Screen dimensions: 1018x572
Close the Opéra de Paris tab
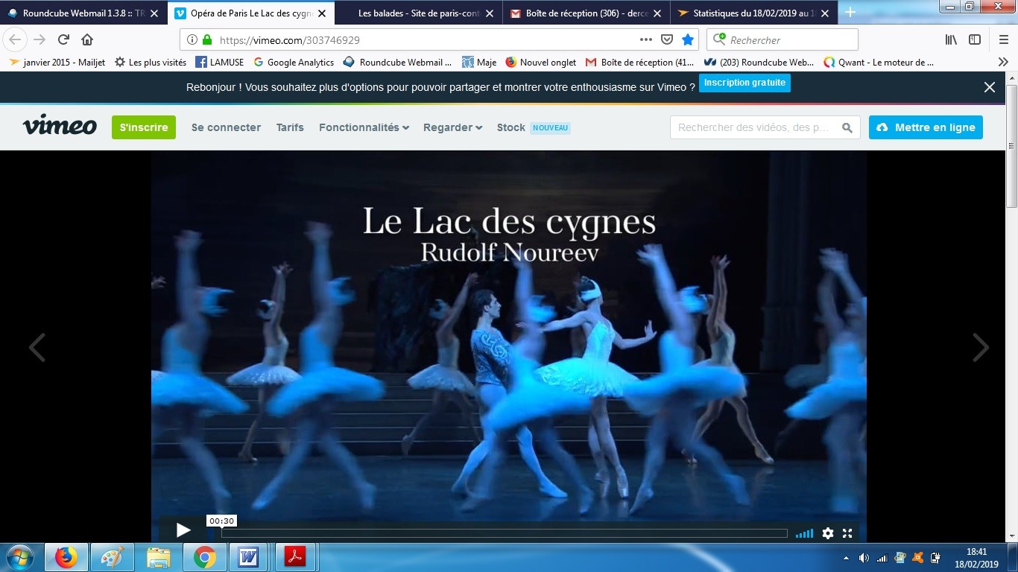[x=321, y=13]
